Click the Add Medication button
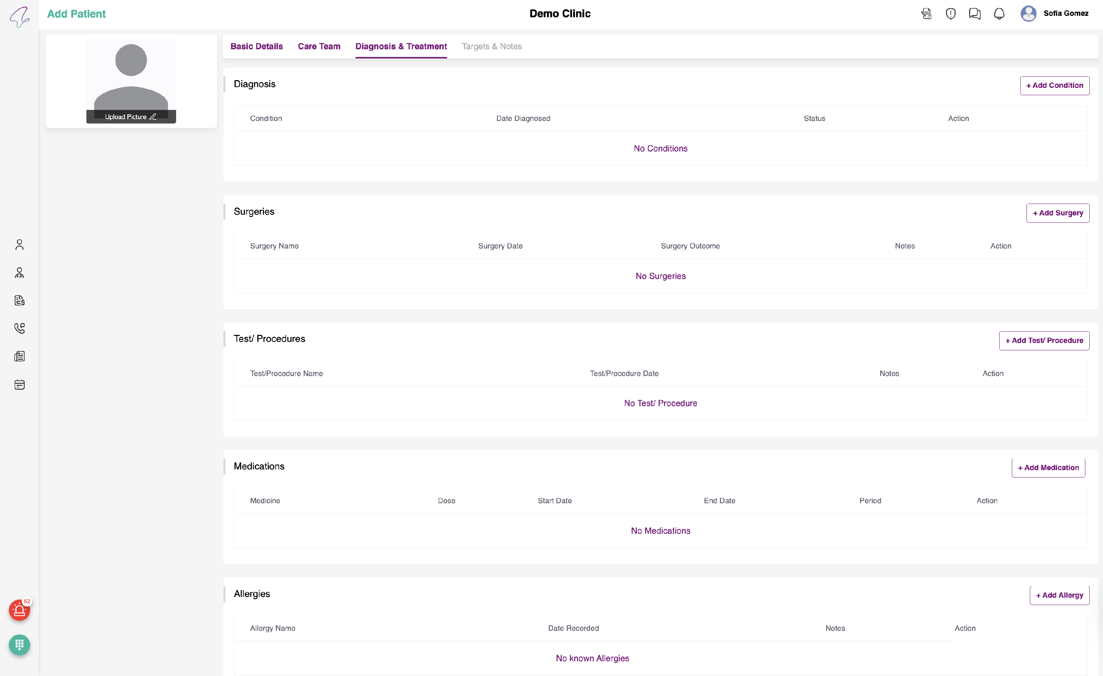1103x676 pixels. (1048, 468)
